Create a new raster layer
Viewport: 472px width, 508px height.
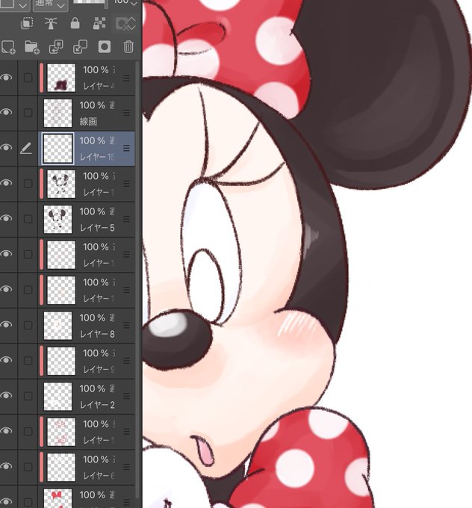[8, 47]
